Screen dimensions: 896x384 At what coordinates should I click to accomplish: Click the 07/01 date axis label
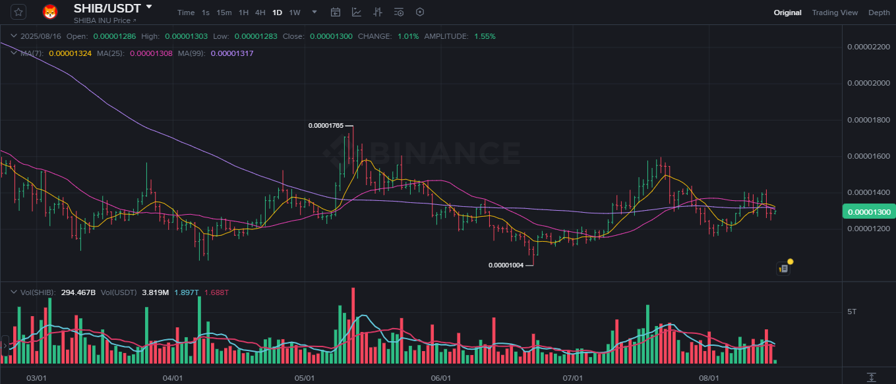click(572, 378)
